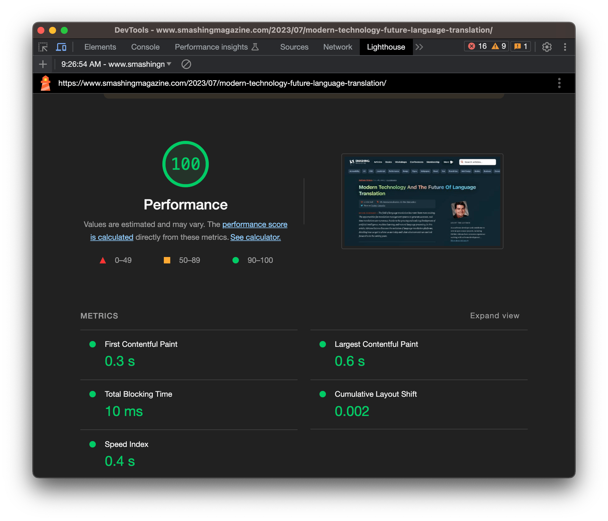Click the clear reports block icon
608x521 pixels.
pos(187,64)
